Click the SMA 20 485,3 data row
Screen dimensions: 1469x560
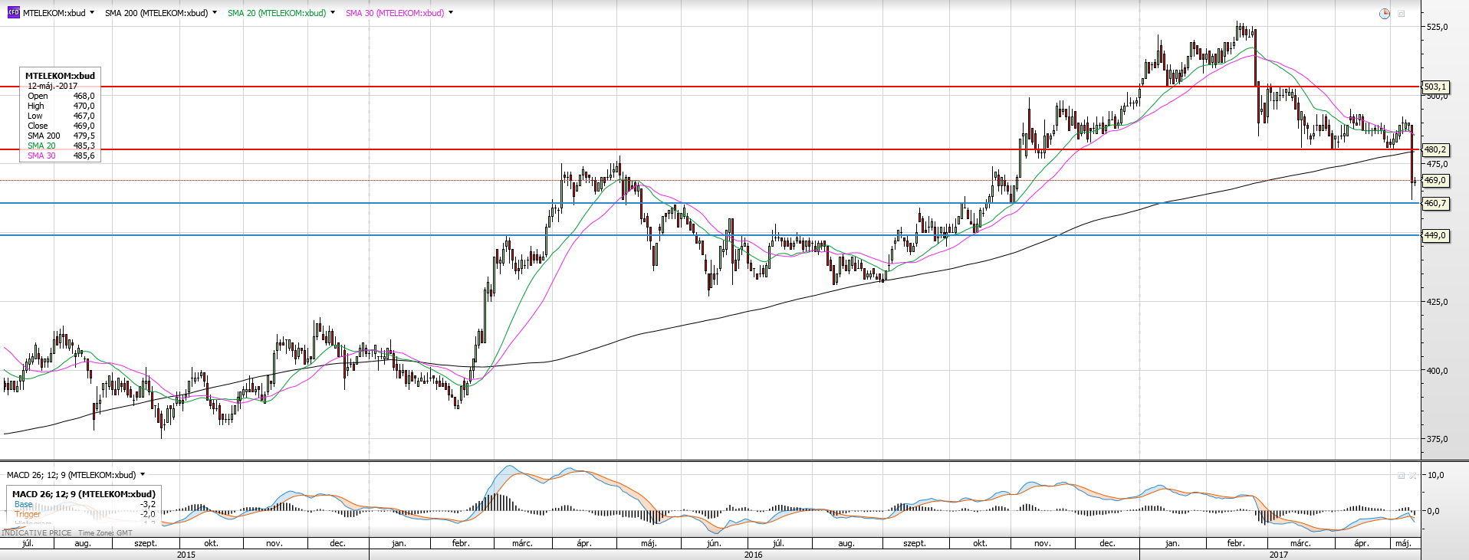pyautogui.click(x=61, y=146)
